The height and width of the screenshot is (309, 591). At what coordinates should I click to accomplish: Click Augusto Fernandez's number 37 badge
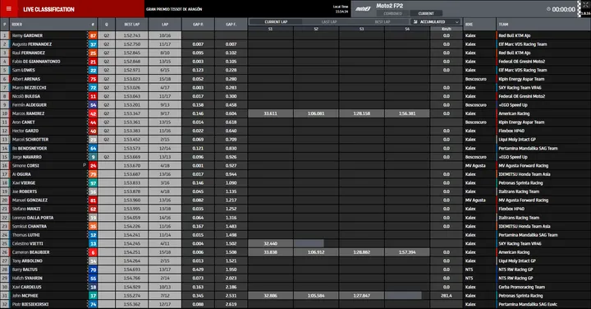pos(93,44)
